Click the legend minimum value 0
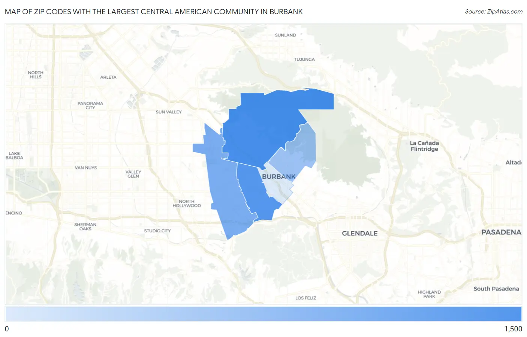 click(x=7, y=329)
